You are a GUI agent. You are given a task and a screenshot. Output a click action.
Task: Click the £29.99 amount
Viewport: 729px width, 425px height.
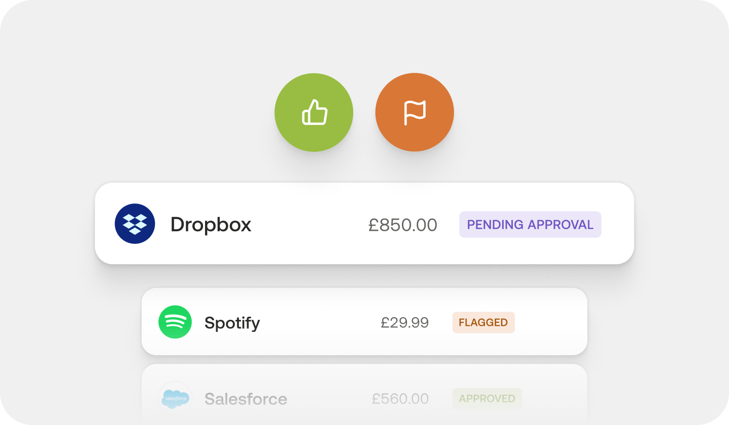point(404,323)
